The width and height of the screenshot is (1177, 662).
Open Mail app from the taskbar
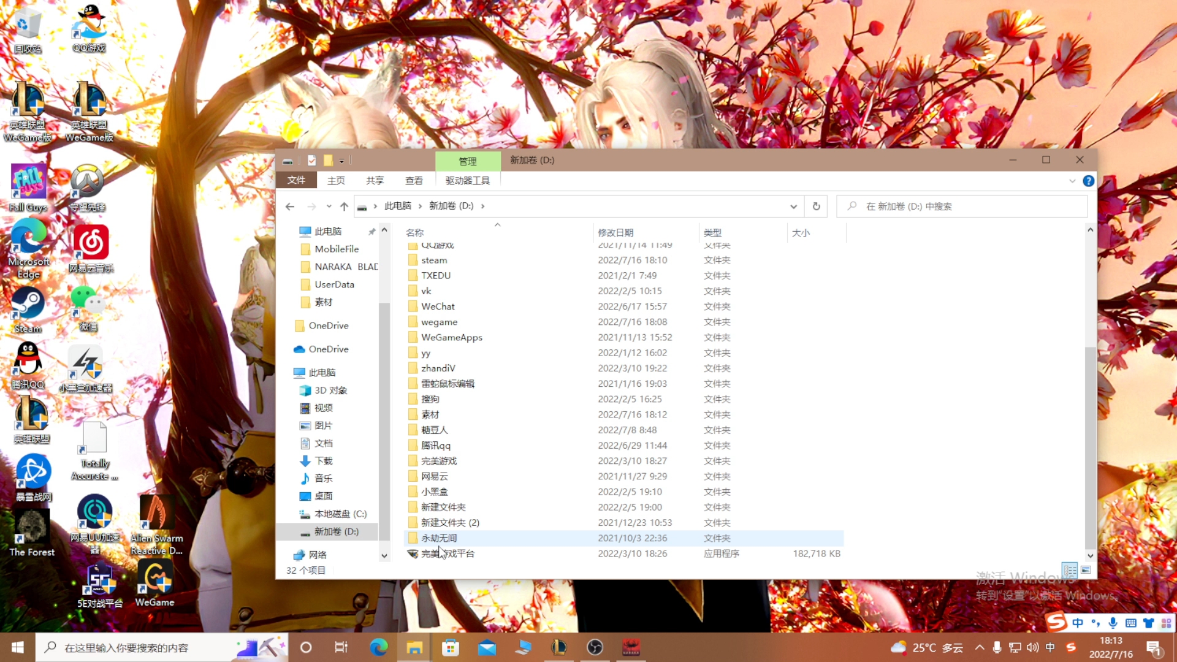(487, 647)
